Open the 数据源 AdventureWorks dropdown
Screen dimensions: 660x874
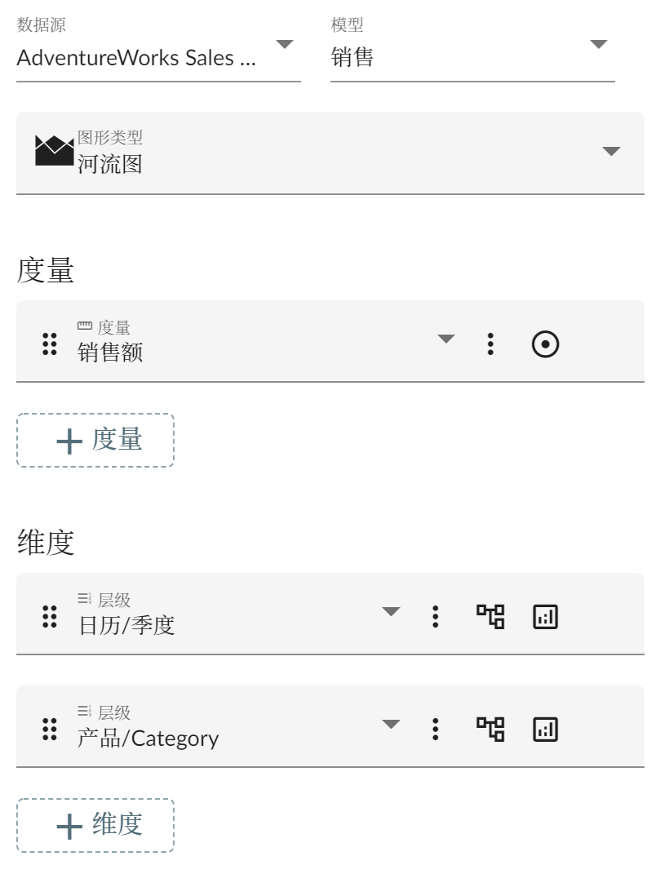coord(284,44)
